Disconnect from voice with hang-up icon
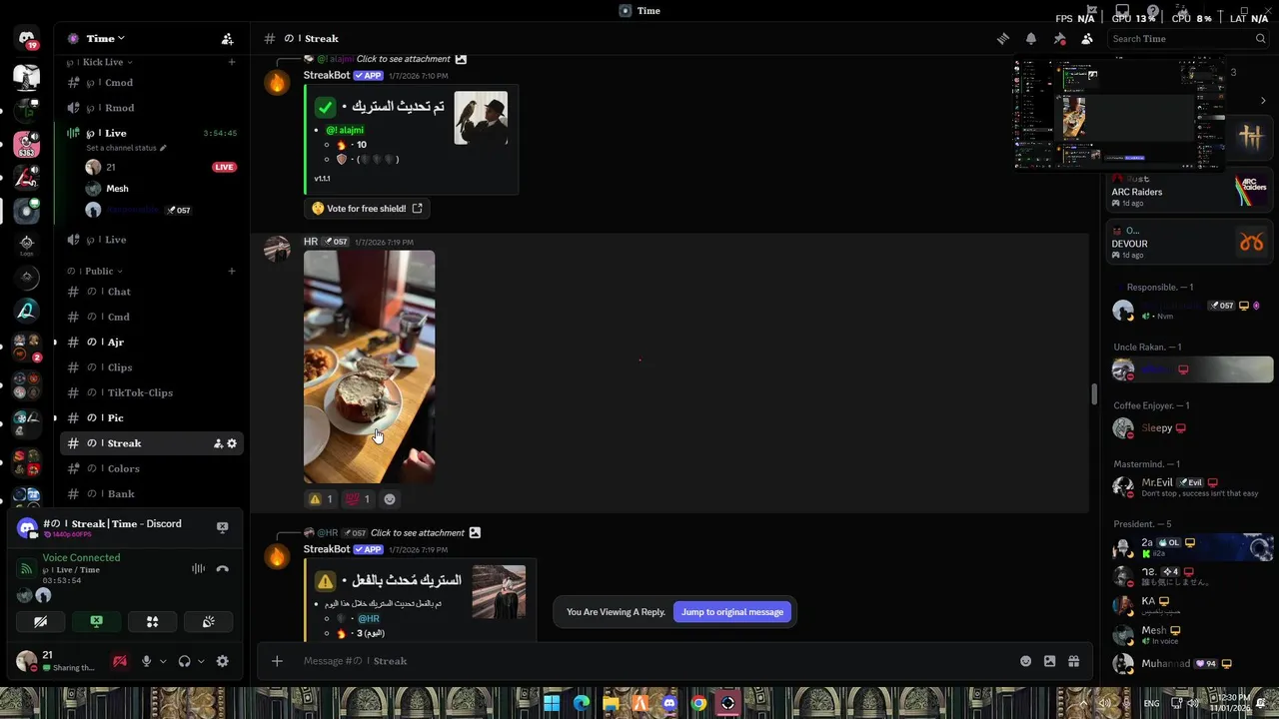This screenshot has width=1279, height=719. coord(223,568)
